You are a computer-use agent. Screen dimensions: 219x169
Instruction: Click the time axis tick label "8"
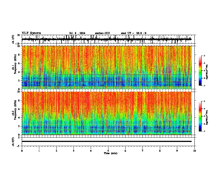tap(160, 151)
